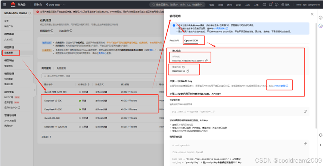The width and height of the screenshot is (323, 166).
Task: Click the DeepSeek-R1-32K service name
Action: (x=53, y=110)
